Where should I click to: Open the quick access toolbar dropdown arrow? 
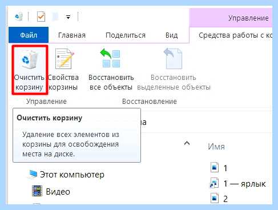(68, 17)
